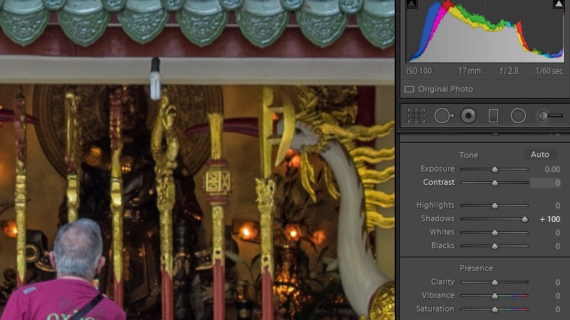Click the Shadows value +100 field
This screenshot has height=320, width=570.
click(x=549, y=219)
